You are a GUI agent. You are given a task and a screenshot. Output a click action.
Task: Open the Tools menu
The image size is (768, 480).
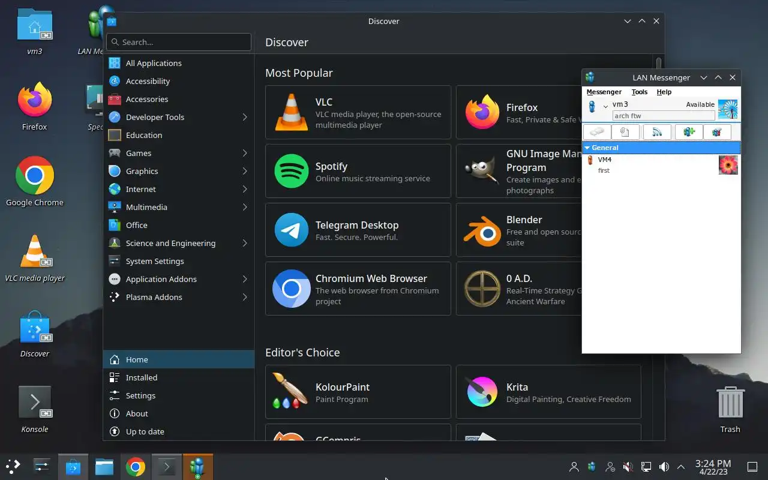coord(640,92)
